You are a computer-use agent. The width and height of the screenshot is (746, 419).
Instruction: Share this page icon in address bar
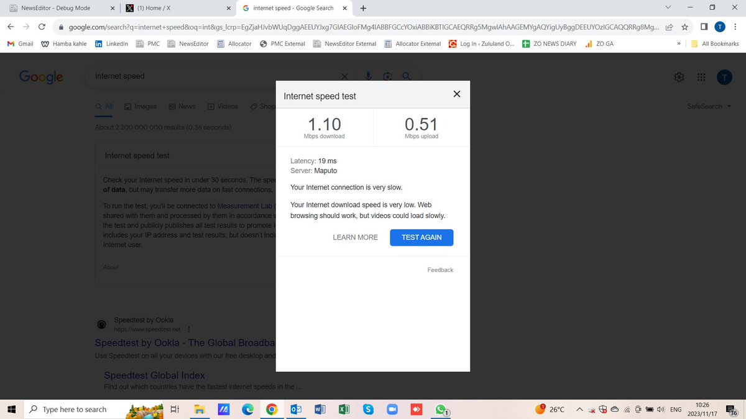pyautogui.click(x=669, y=27)
